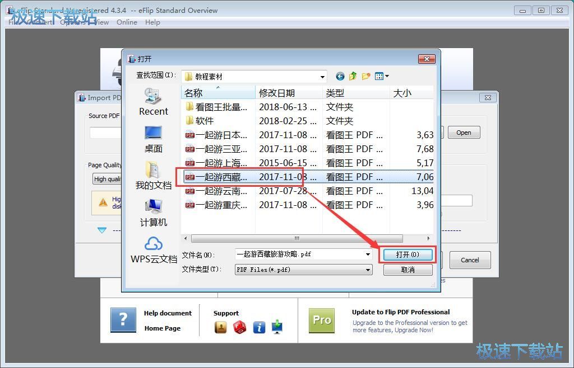Click the 取消 button

click(408, 270)
